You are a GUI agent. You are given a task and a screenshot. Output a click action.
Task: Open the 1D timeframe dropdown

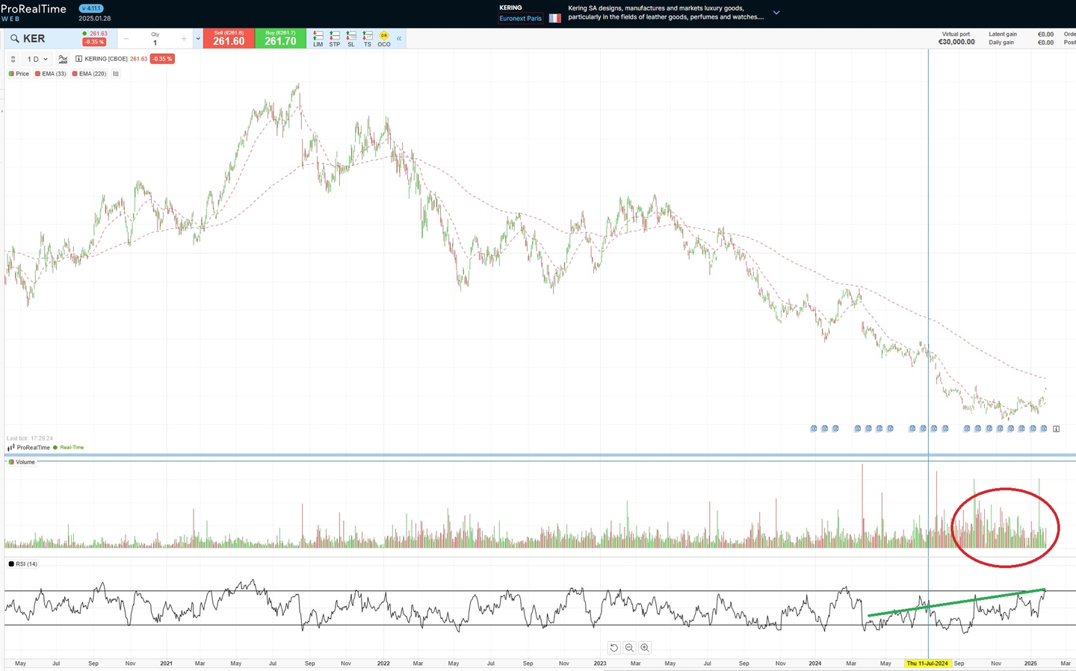point(34,59)
